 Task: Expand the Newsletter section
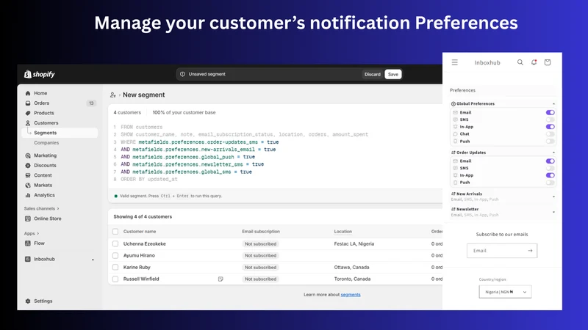pos(553,212)
